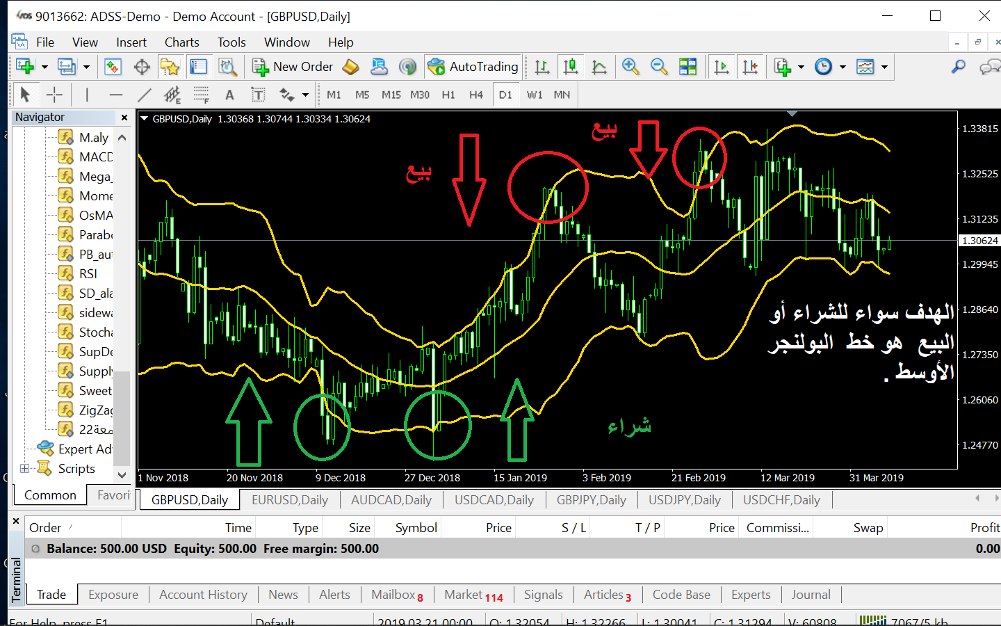Image resolution: width=1001 pixels, height=626 pixels.
Task: Select the text label tool
Action: [x=229, y=95]
